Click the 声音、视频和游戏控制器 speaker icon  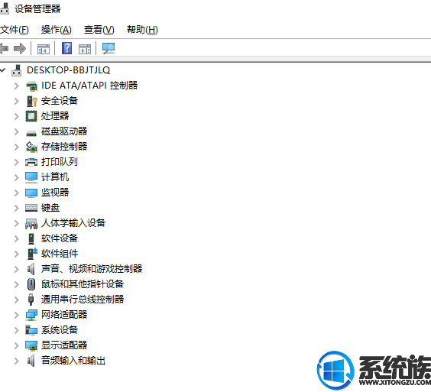tap(31, 269)
